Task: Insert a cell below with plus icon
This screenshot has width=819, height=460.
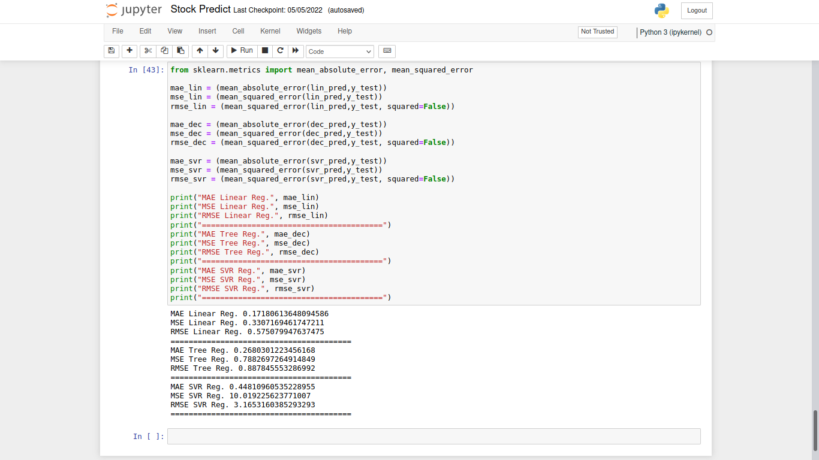Action: tap(130, 51)
